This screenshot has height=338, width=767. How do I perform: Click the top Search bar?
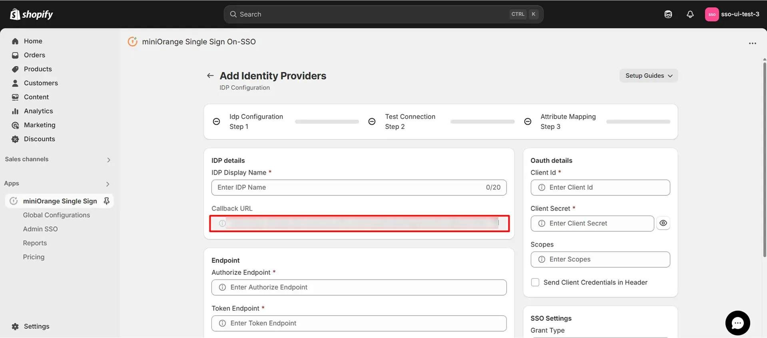tap(383, 14)
